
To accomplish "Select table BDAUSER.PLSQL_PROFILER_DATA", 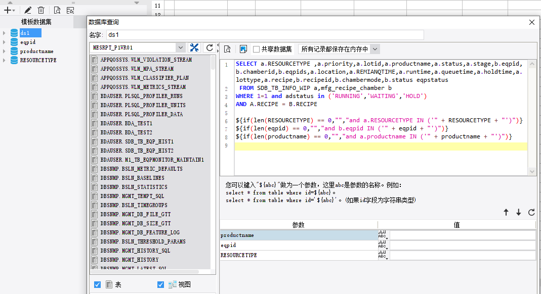I will [142, 114].
